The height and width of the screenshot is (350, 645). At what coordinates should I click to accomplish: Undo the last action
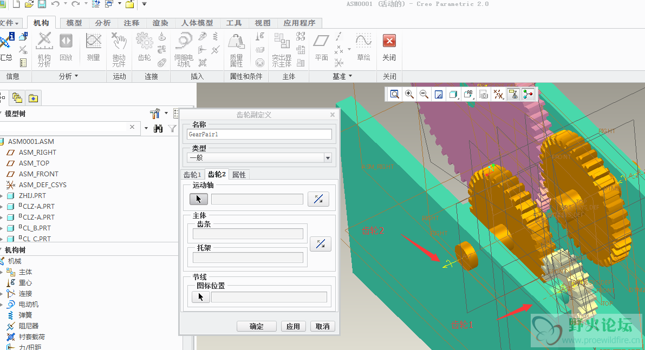55,4
